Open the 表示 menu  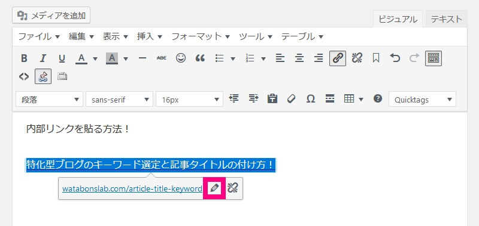115,37
